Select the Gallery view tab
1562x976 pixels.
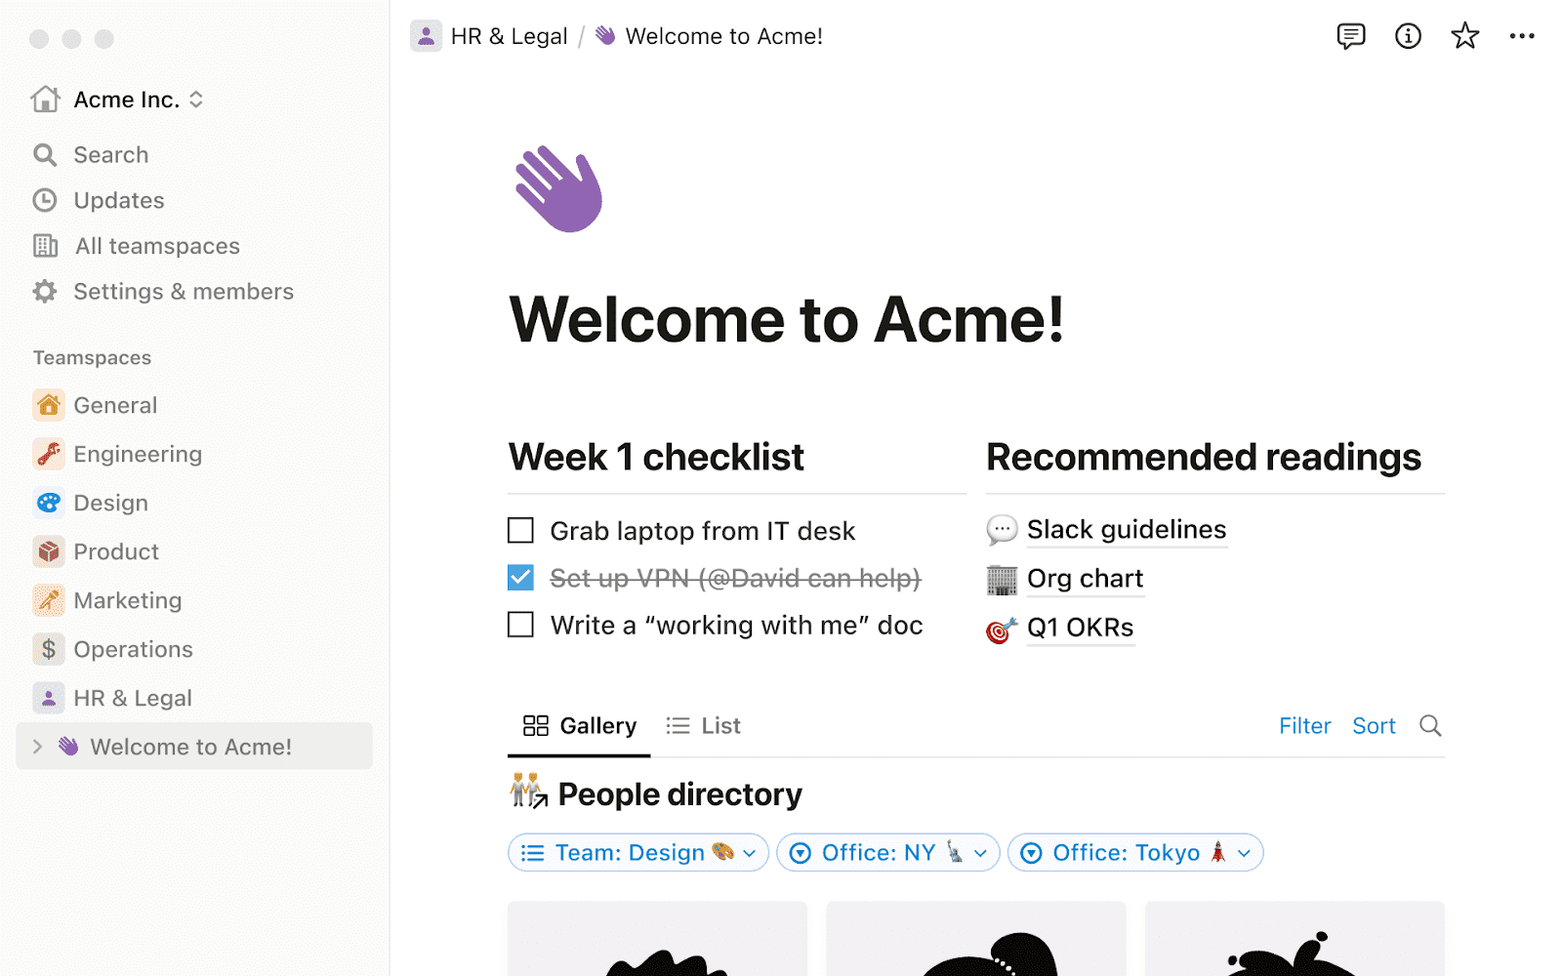578,725
